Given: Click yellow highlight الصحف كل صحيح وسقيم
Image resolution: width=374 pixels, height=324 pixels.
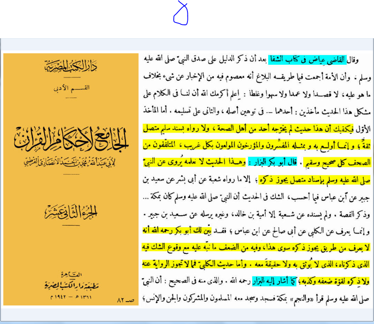Looking at the screenshot, I should (337, 162).
